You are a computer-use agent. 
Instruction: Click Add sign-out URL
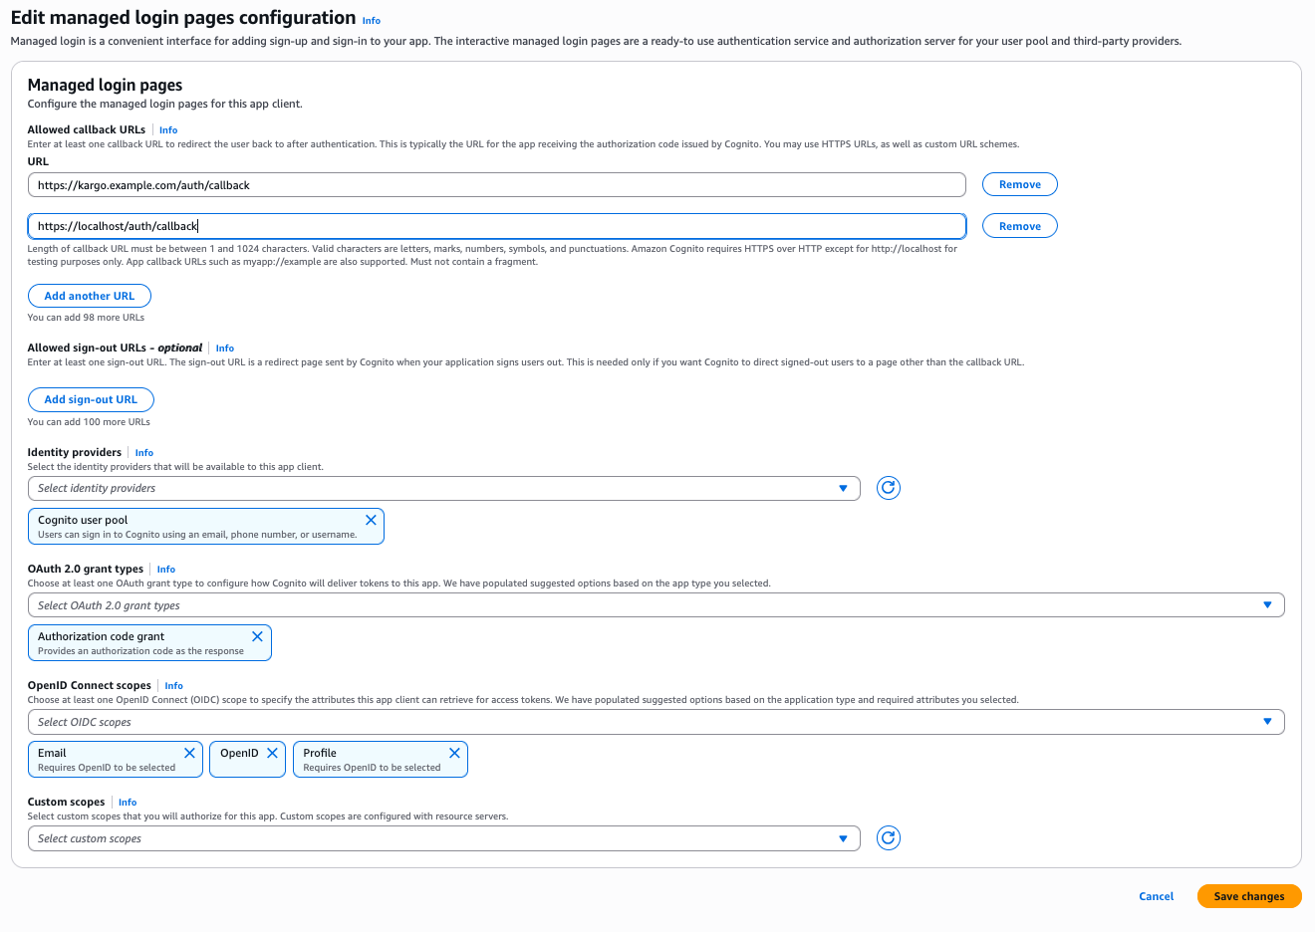tap(91, 399)
